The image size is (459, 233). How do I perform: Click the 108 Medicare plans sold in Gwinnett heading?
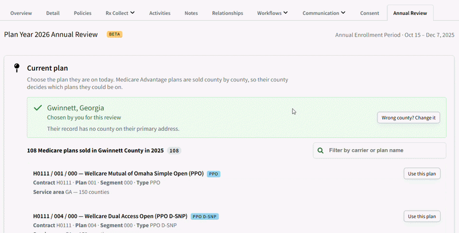pos(95,151)
